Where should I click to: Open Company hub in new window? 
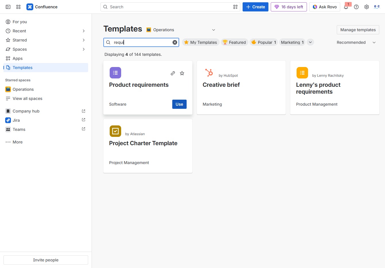click(x=84, y=111)
